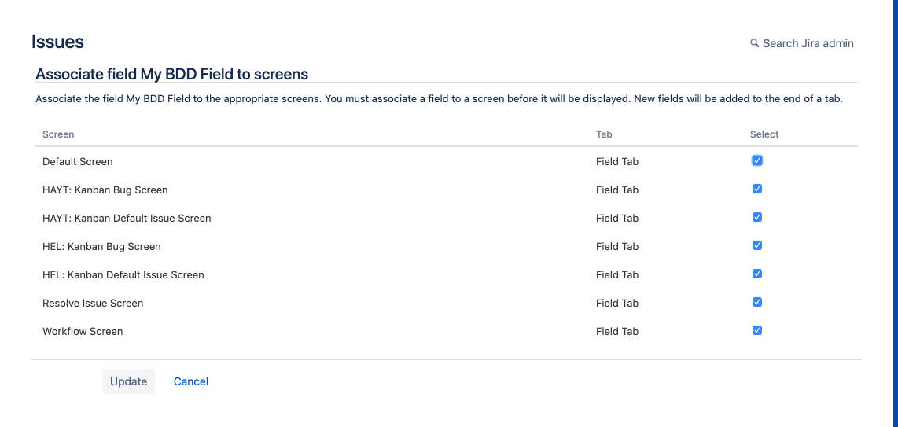Click the Search Jira admin magnifier icon

pos(755,43)
